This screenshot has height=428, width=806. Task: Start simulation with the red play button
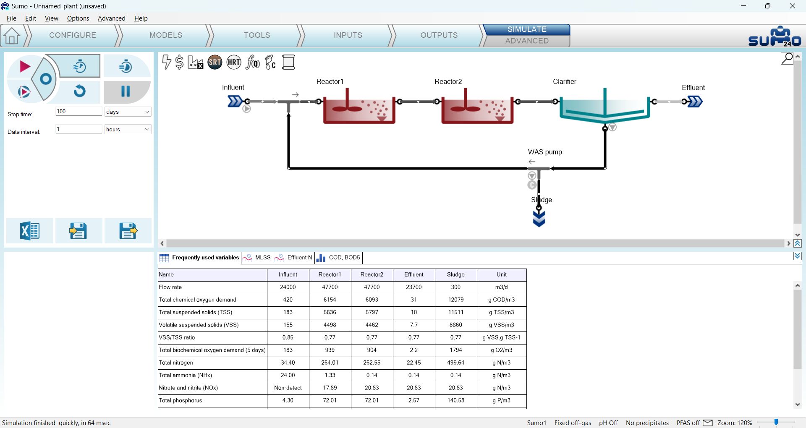coord(25,66)
